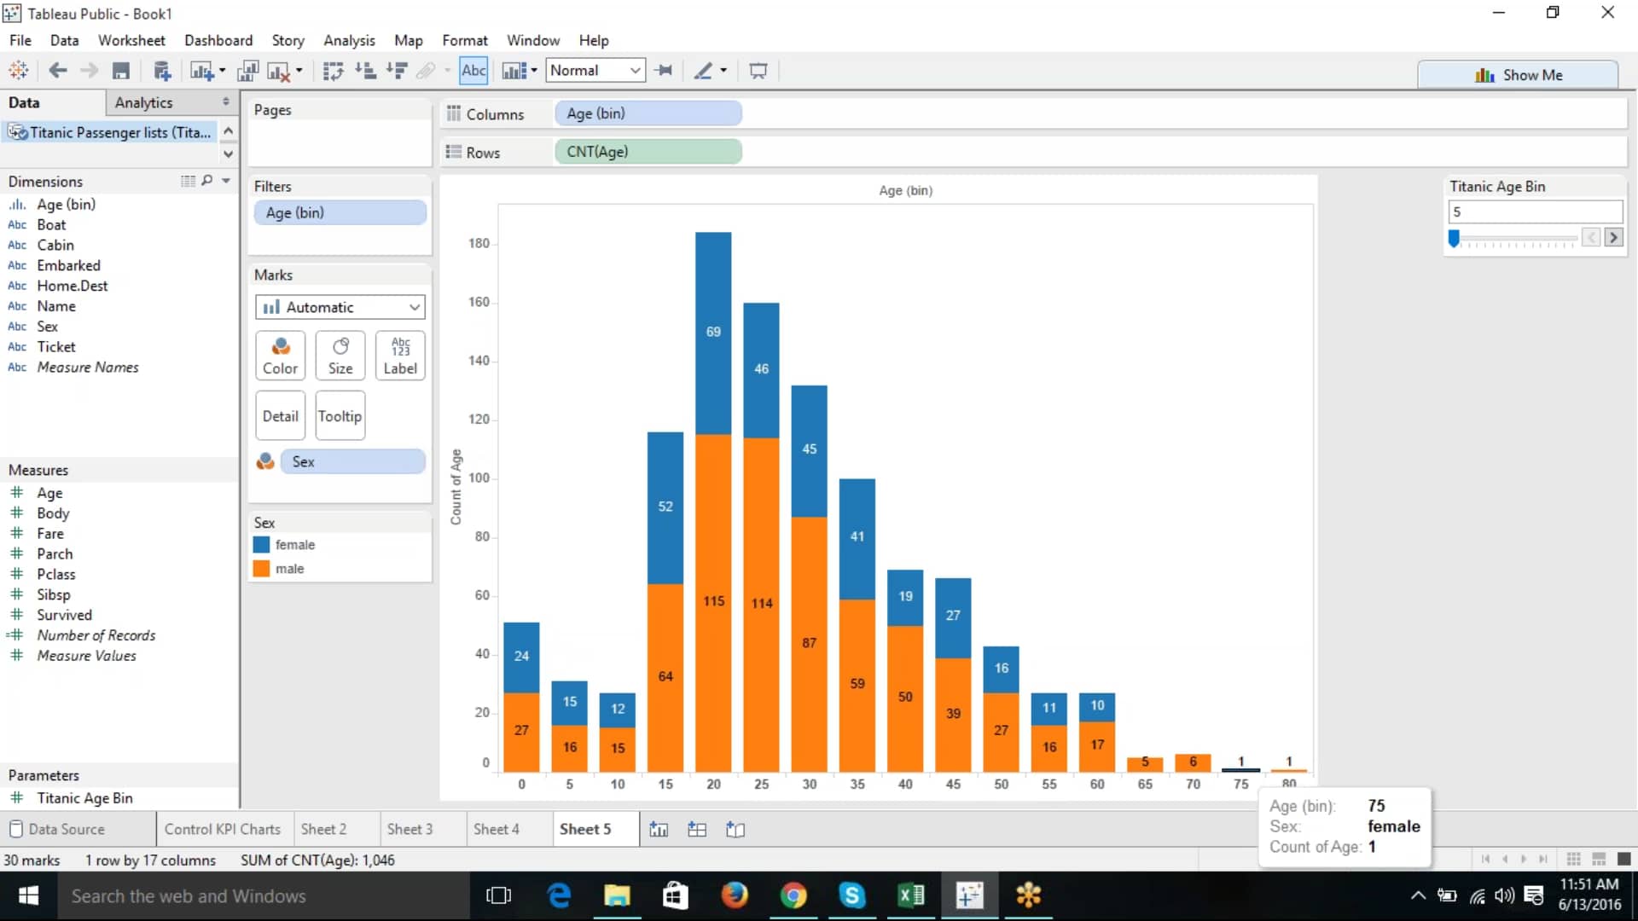Click the Label marks button

pyautogui.click(x=400, y=355)
